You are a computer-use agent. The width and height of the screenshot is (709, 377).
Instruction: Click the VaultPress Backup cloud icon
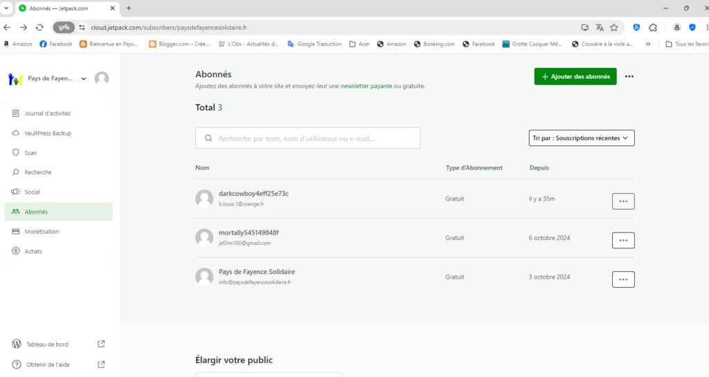pos(16,133)
